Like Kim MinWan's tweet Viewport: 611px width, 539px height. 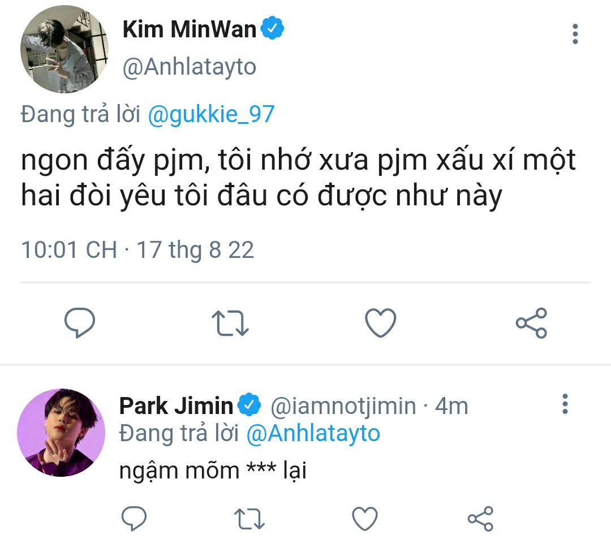click(x=380, y=323)
